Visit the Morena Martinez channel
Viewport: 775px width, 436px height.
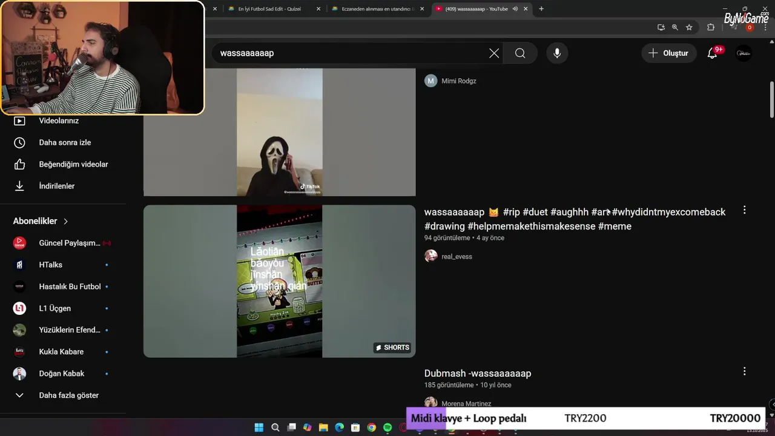[x=466, y=403]
